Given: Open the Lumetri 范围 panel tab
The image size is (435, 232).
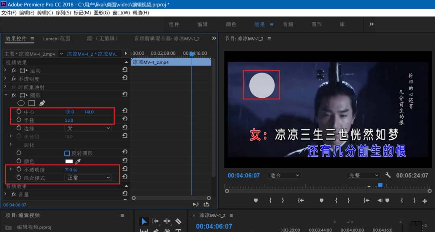Looking at the screenshot, I should [x=57, y=39].
